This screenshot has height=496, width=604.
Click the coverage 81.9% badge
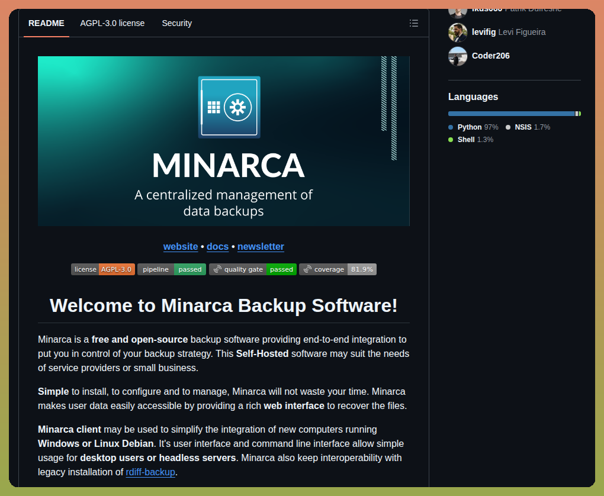pos(338,269)
